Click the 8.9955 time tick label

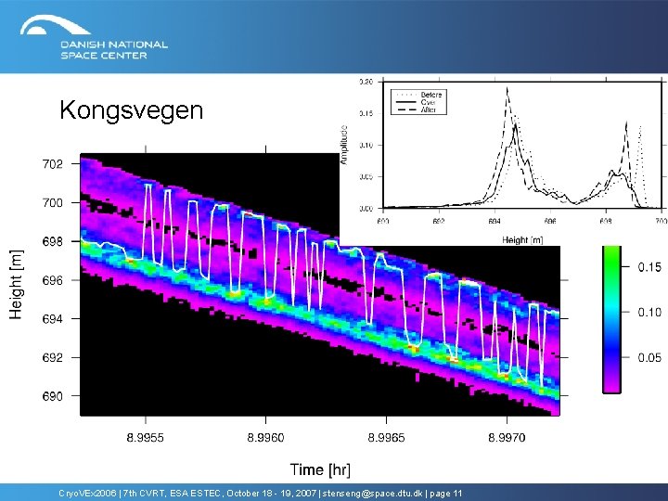[x=146, y=438]
